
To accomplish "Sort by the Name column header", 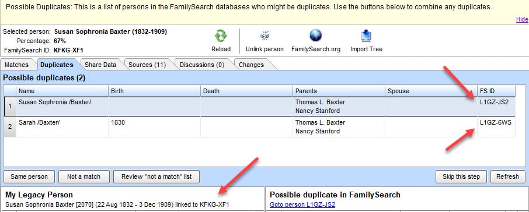I will click(62, 91).
